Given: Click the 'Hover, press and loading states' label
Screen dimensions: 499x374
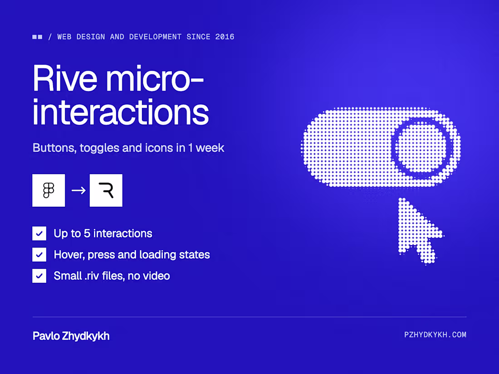Looking at the screenshot, I should click(x=132, y=255).
